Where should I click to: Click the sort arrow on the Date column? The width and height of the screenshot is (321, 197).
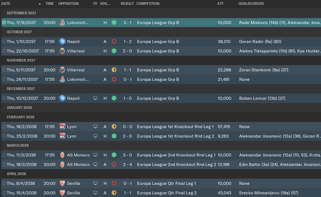pyautogui.click(x=39, y=4)
